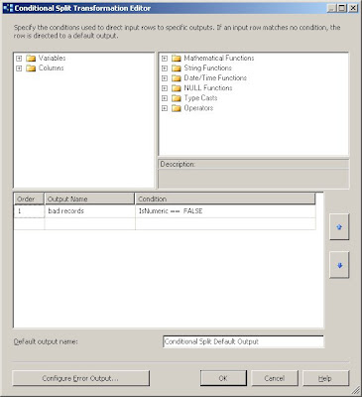Image resolution: width=362 pixels, height=397 pixels.
Task: Expand the Columns folder node
Action: [x=19, y=68]
